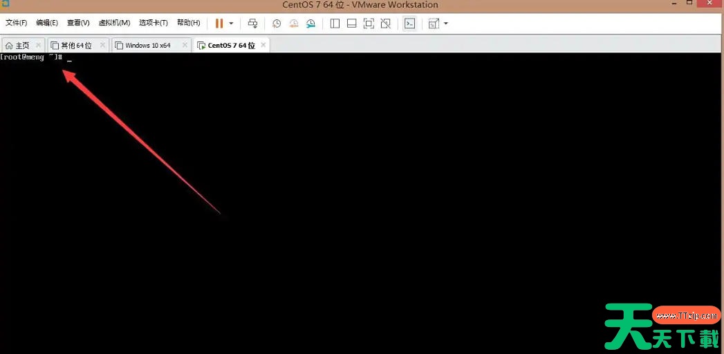Close the 主页 tab

pos(38,45)
